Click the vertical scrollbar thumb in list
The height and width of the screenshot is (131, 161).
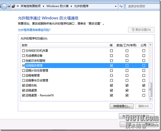[150, 90]
